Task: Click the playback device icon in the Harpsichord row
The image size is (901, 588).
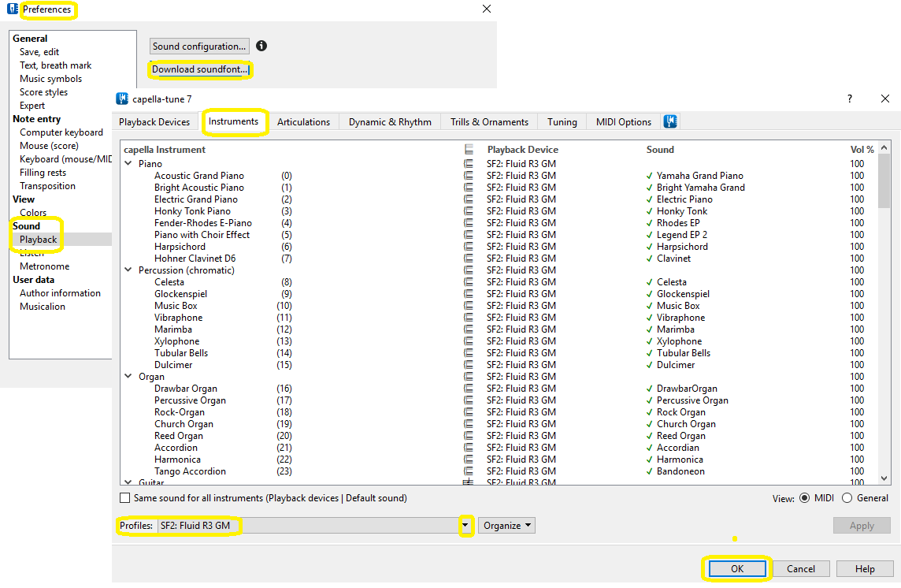Action: click(x=469, y=246)
